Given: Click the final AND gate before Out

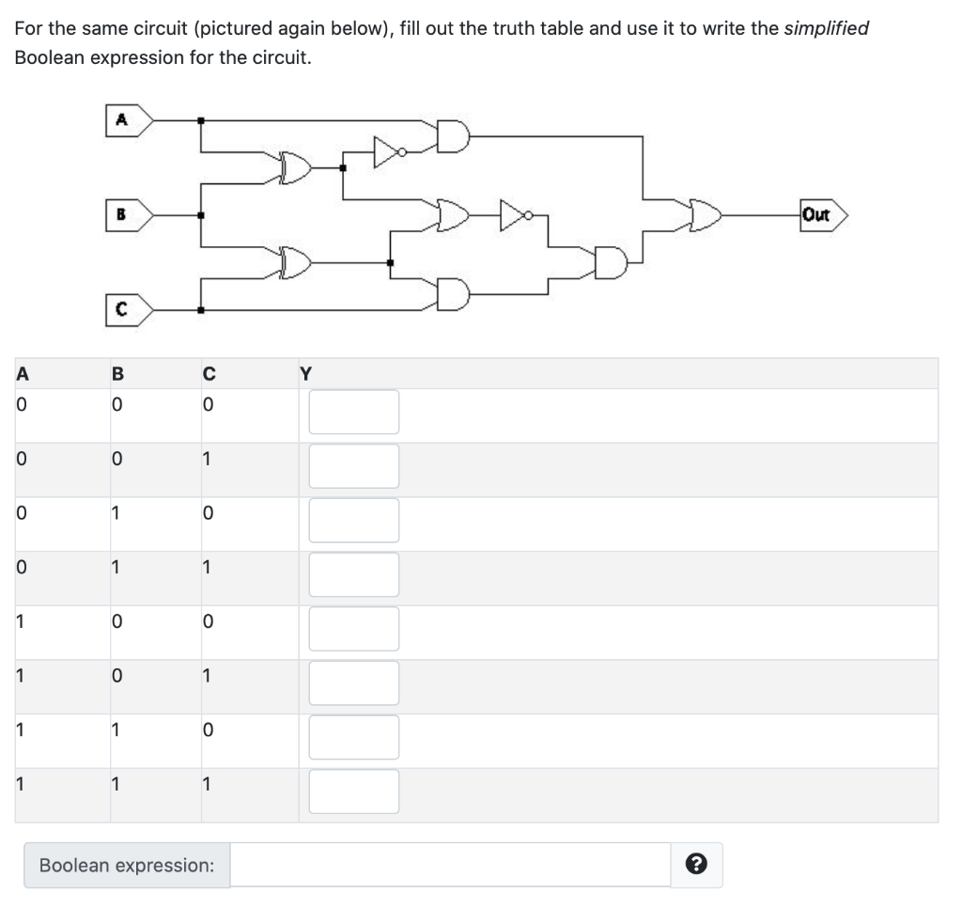Looking at the screenshot, I should [x=609, y=261].
